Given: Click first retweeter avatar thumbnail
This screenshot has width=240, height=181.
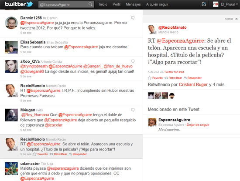Looking at the screenshot, I should point(151,96).
